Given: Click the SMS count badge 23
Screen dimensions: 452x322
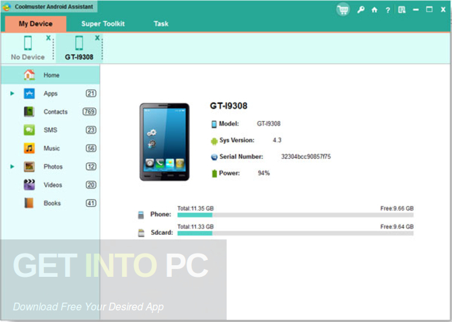Looking at the screenshot, I should 91,130.
